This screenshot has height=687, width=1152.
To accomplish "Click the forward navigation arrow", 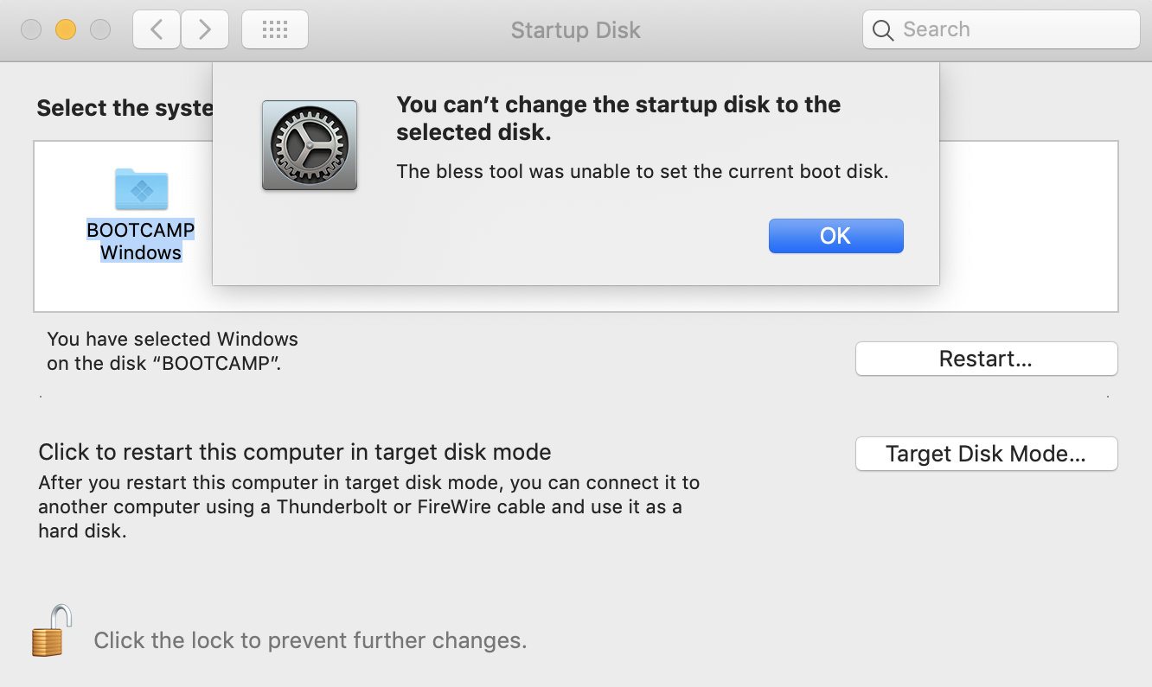I will tap(205, 29).
